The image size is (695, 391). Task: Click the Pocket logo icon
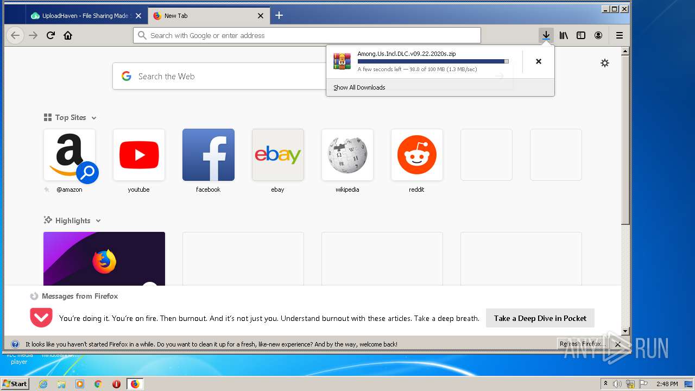tap(41, 318)
